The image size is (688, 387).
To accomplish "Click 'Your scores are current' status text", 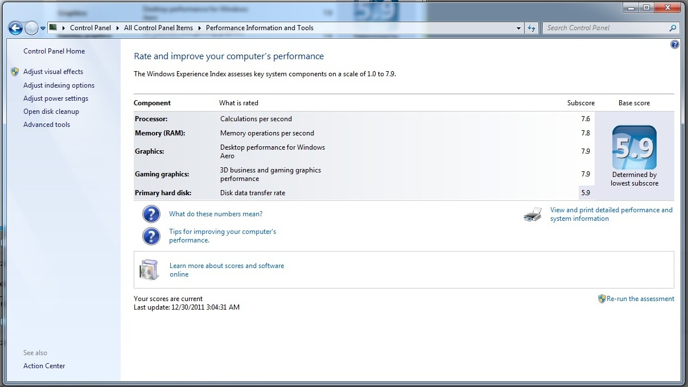I will point(168,299).
